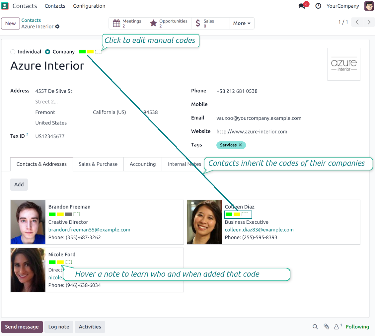This screenshot has height=336, width=375.
Task: Open Colleen Diaz's photo card
Action: 204,222
